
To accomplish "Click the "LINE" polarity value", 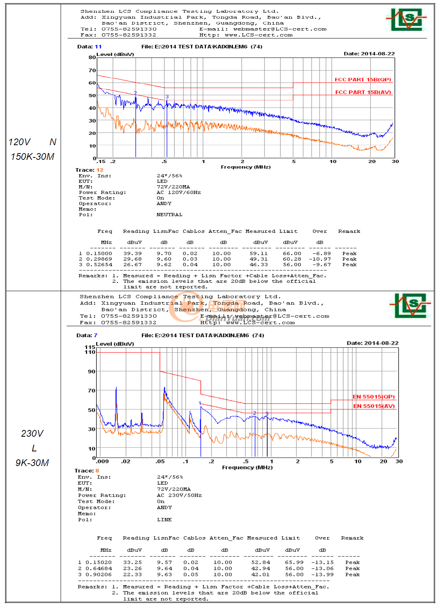I will tap(164, 520).
